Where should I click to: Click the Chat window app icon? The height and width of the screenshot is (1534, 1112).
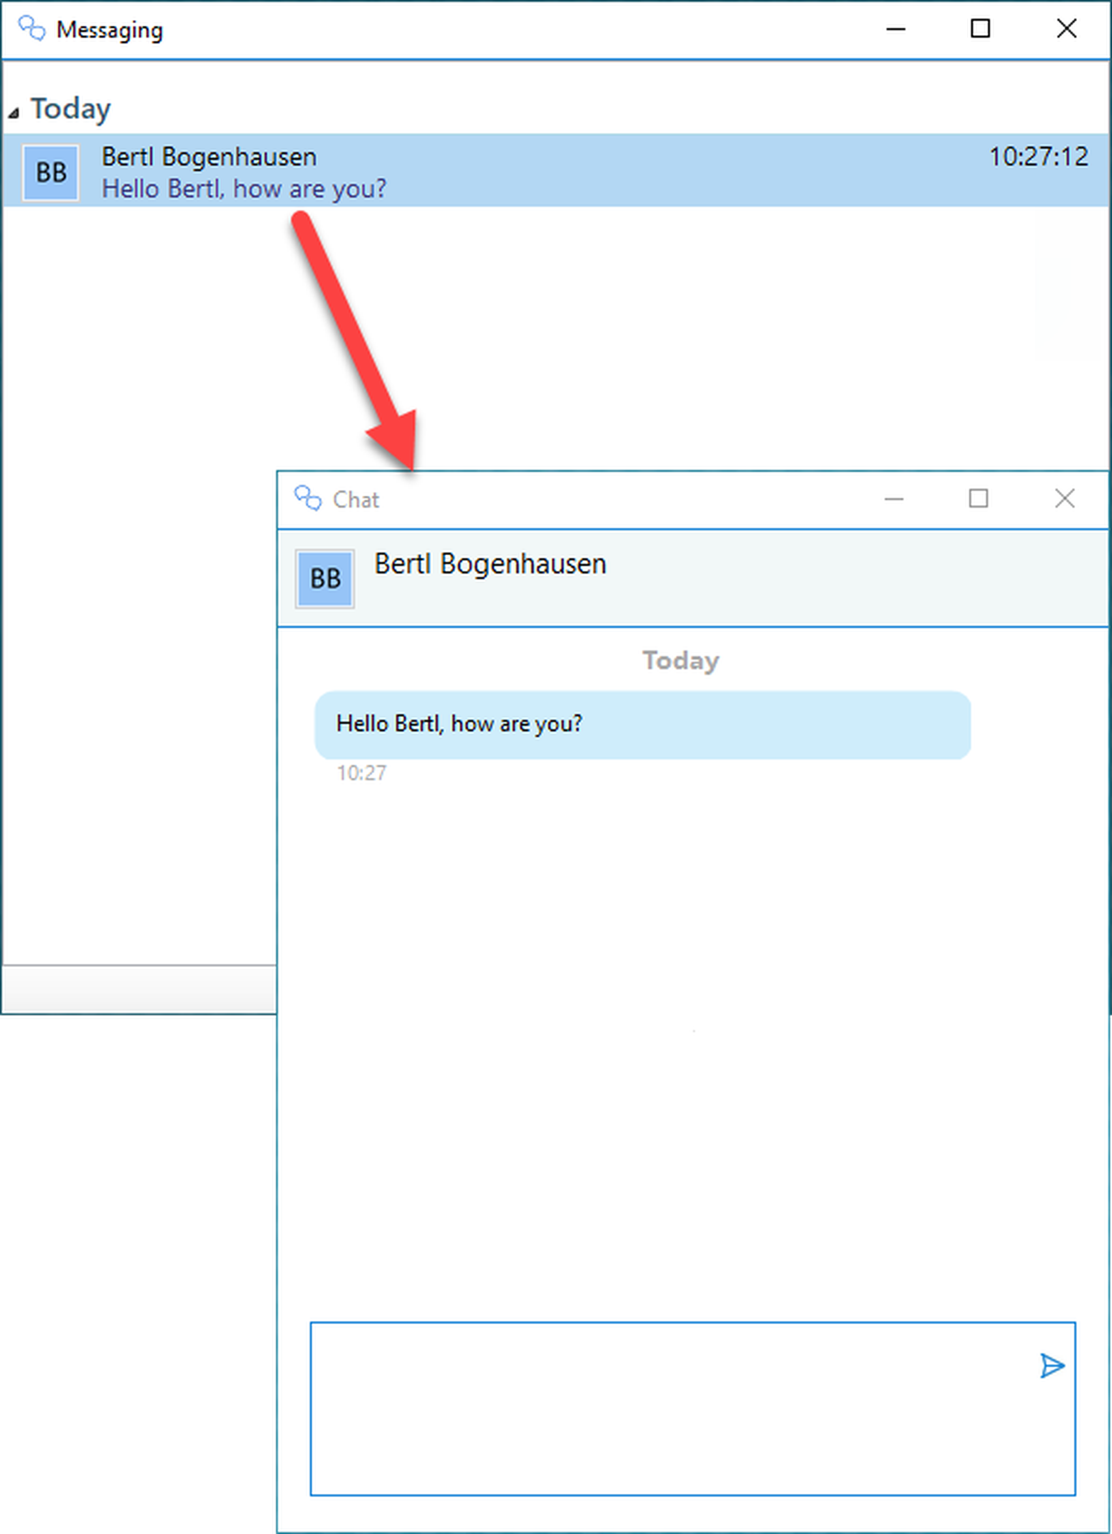pos(308,499)
